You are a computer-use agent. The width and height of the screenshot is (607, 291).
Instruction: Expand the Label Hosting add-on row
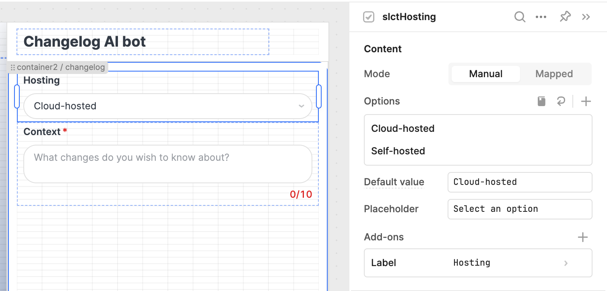478,263
